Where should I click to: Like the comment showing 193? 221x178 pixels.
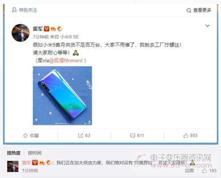click(204, 171)
